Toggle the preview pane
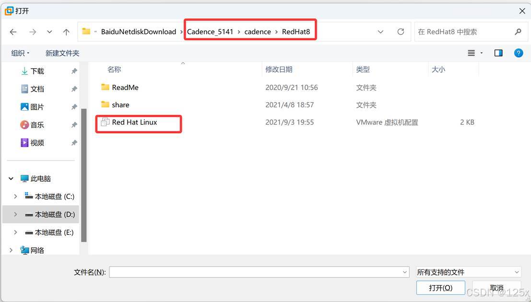This screenshot has width=531, height=302. [498, 53]
